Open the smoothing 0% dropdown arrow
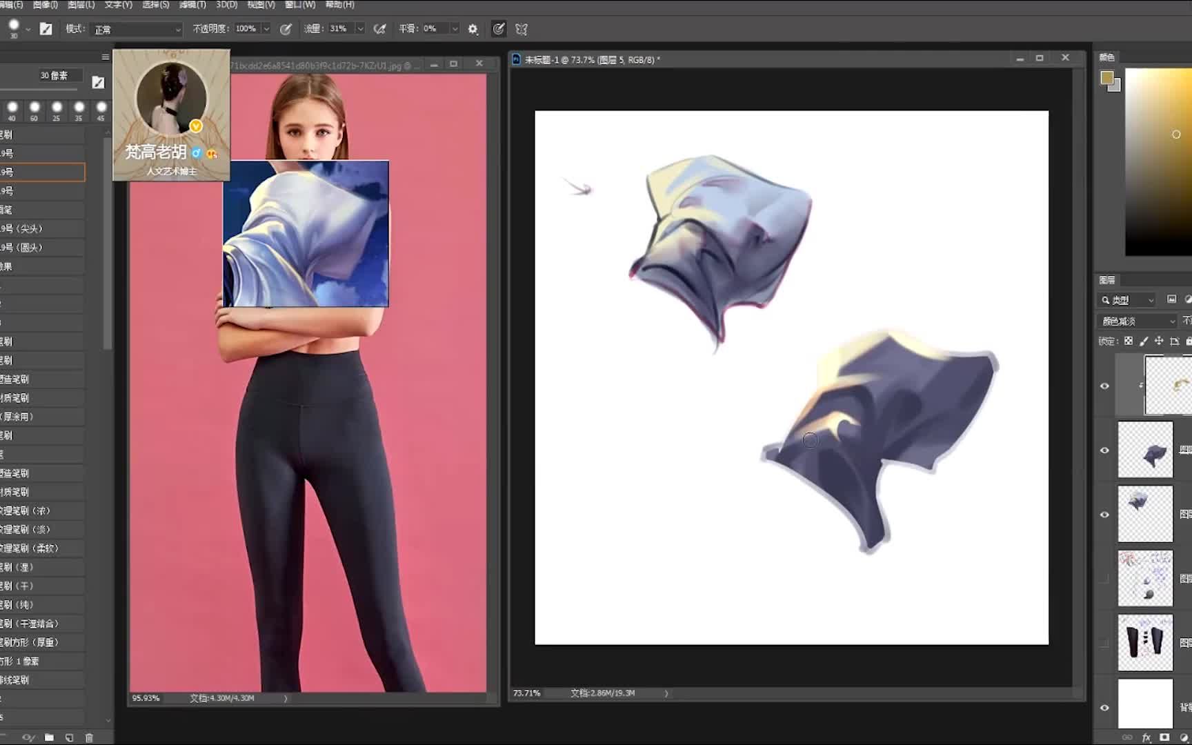 click(455, 29)
